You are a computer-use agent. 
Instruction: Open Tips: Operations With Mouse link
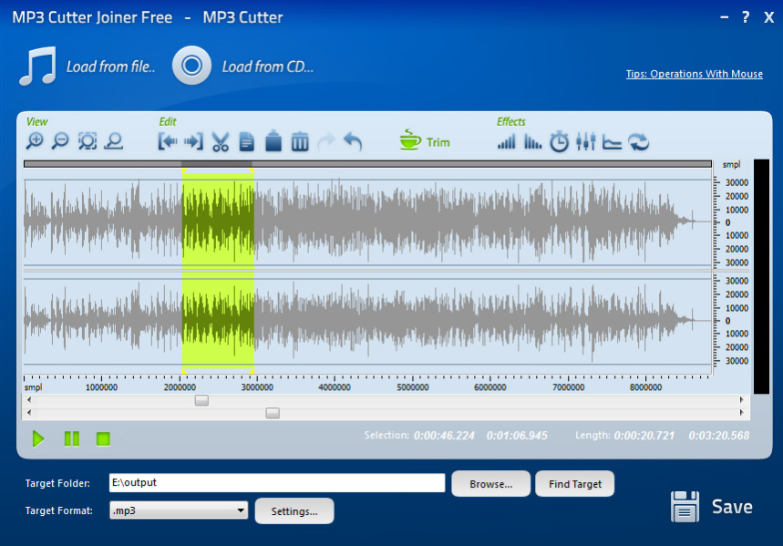click(x=694, y=74)
